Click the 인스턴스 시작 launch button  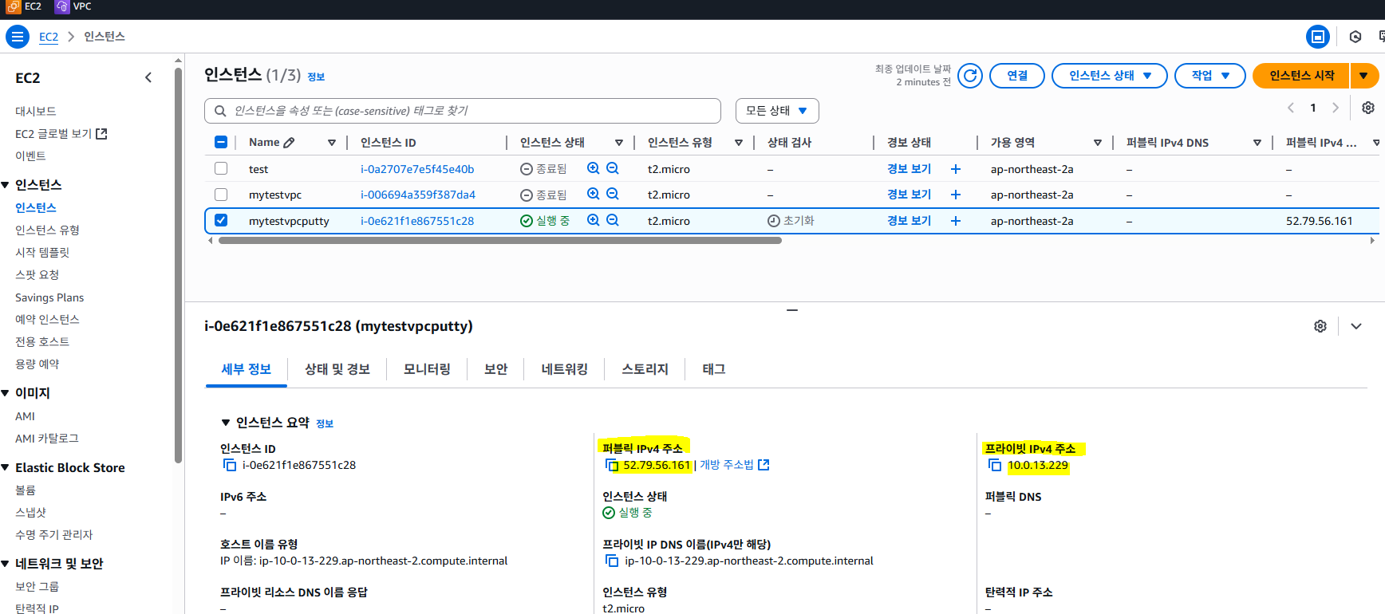[1301, 76]
